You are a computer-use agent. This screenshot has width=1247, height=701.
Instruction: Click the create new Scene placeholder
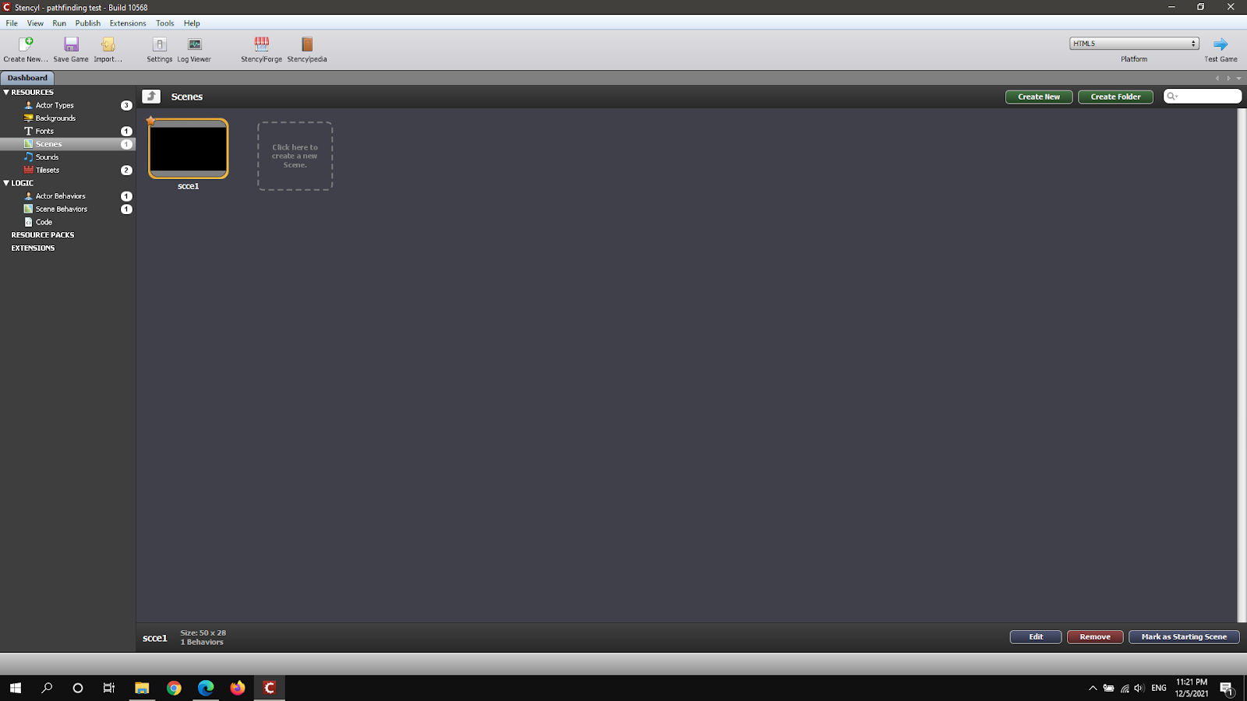(x=295, y=156)
